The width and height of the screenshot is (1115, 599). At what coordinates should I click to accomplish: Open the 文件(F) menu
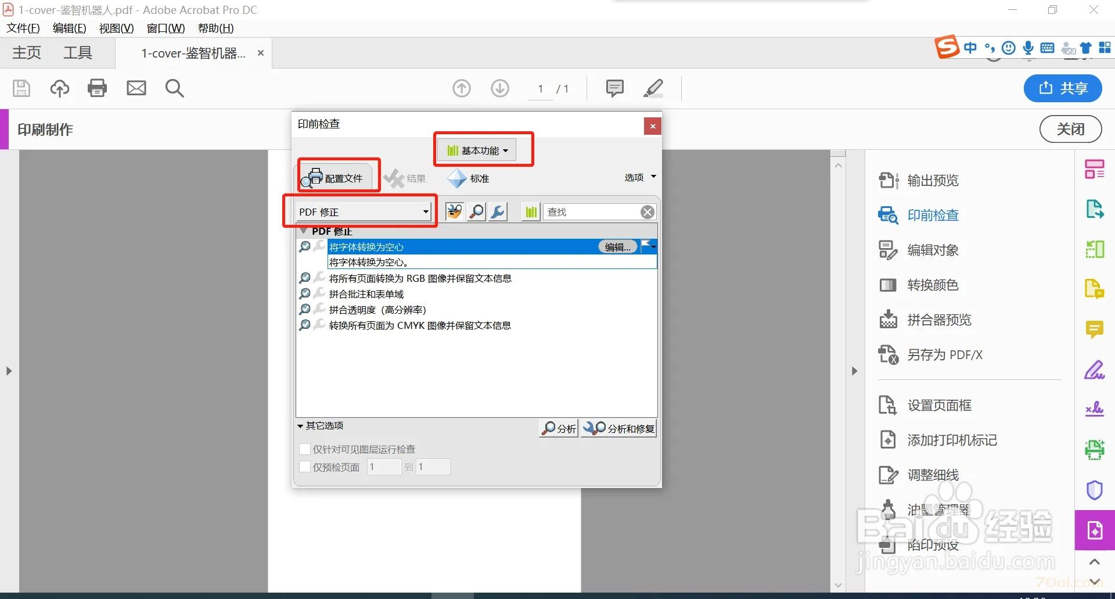(23, 28)
